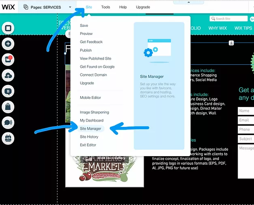The width and height of the screenshot is (254, 205).
Task: Open Site Manager
Action: 90,129
